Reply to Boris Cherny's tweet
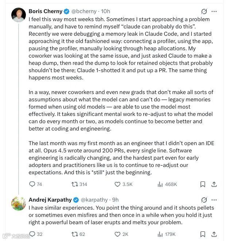 pyautogui.click(x=32, y=184)
